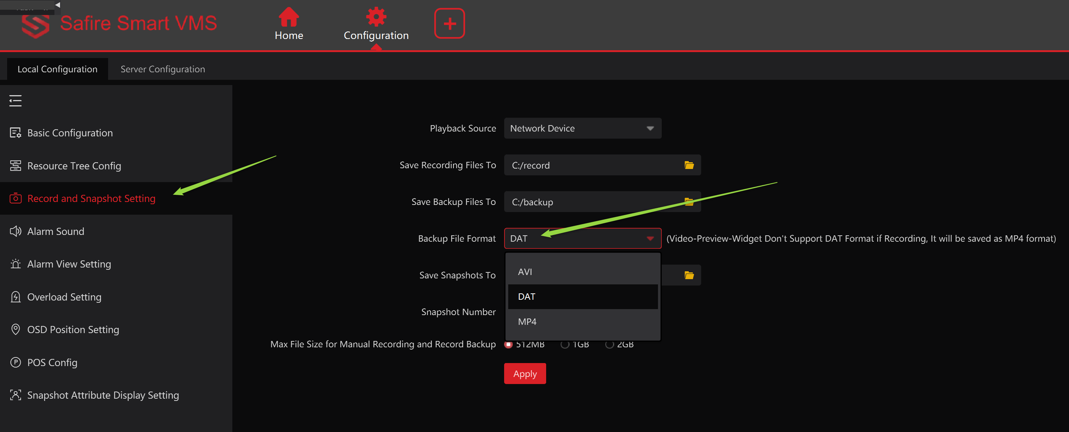Open the Home page icon
The height and width of the screenshot is (432, 1069).
coord(288,16)
